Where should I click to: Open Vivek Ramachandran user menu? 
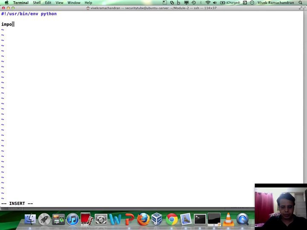pos(276,3)
